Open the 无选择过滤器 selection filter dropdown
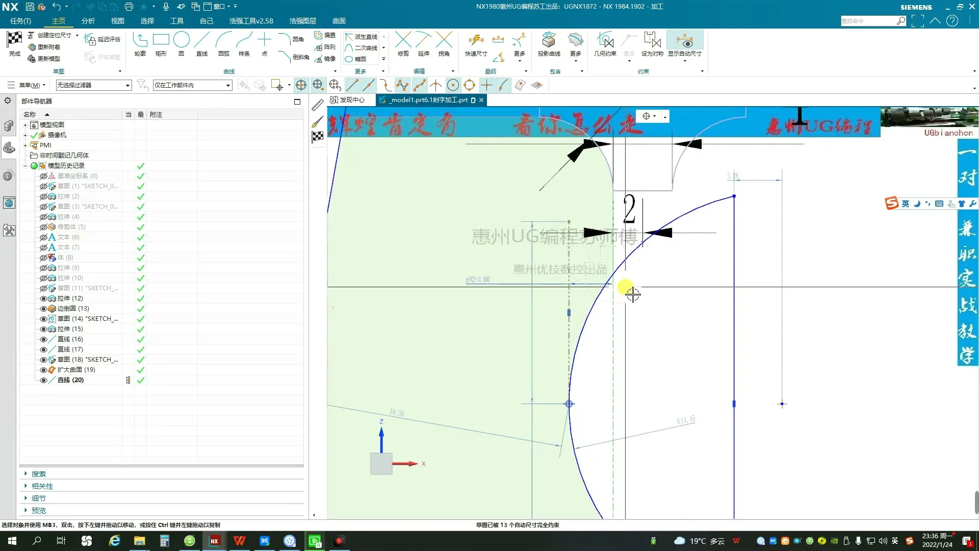Screen dimensions: 979x551 point(127,85)
